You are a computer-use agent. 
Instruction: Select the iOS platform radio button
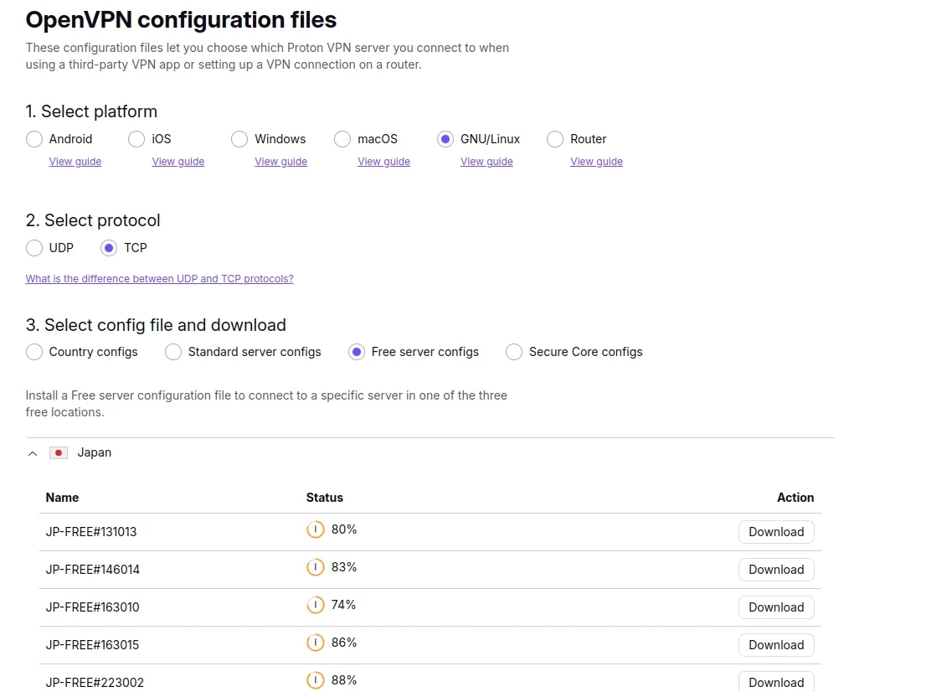pyautogui.click(x=136, y=139)
